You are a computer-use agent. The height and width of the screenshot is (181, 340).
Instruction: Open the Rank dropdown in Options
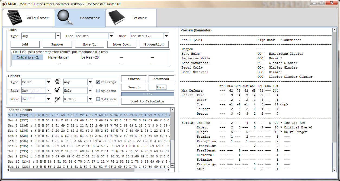(x=36, y=90)
